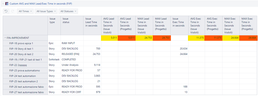Screen dimensions: 258x96
Task: Open the Custom AVG and MAX report title link
Action: coord(41,4)
